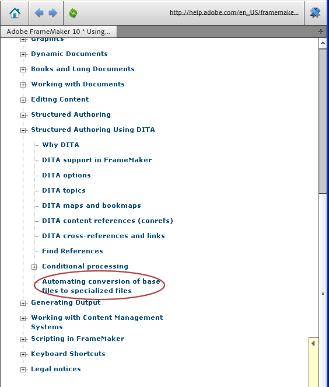Open the Find References topic

(x=72, y=251)
